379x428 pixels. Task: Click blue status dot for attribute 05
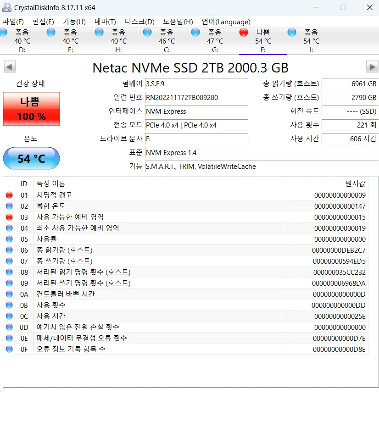(9, 239)
